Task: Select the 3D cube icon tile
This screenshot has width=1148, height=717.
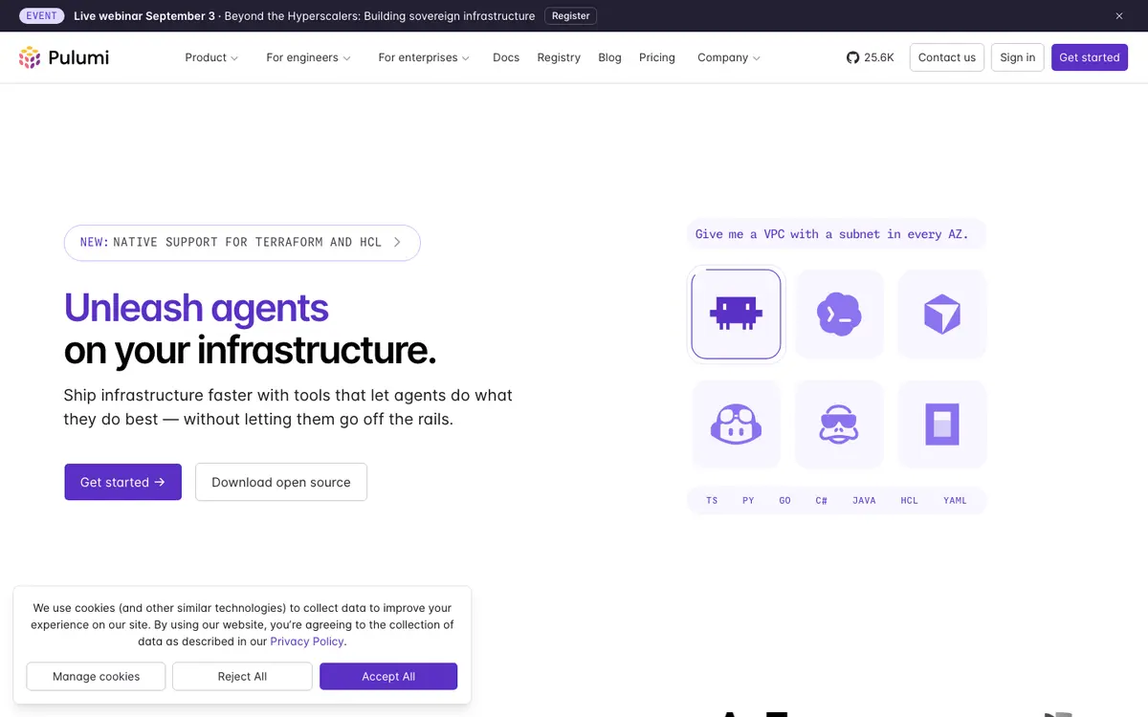Action: pos(942,314)
